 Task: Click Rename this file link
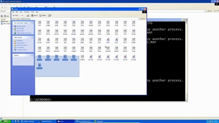(x=21, y=26)
